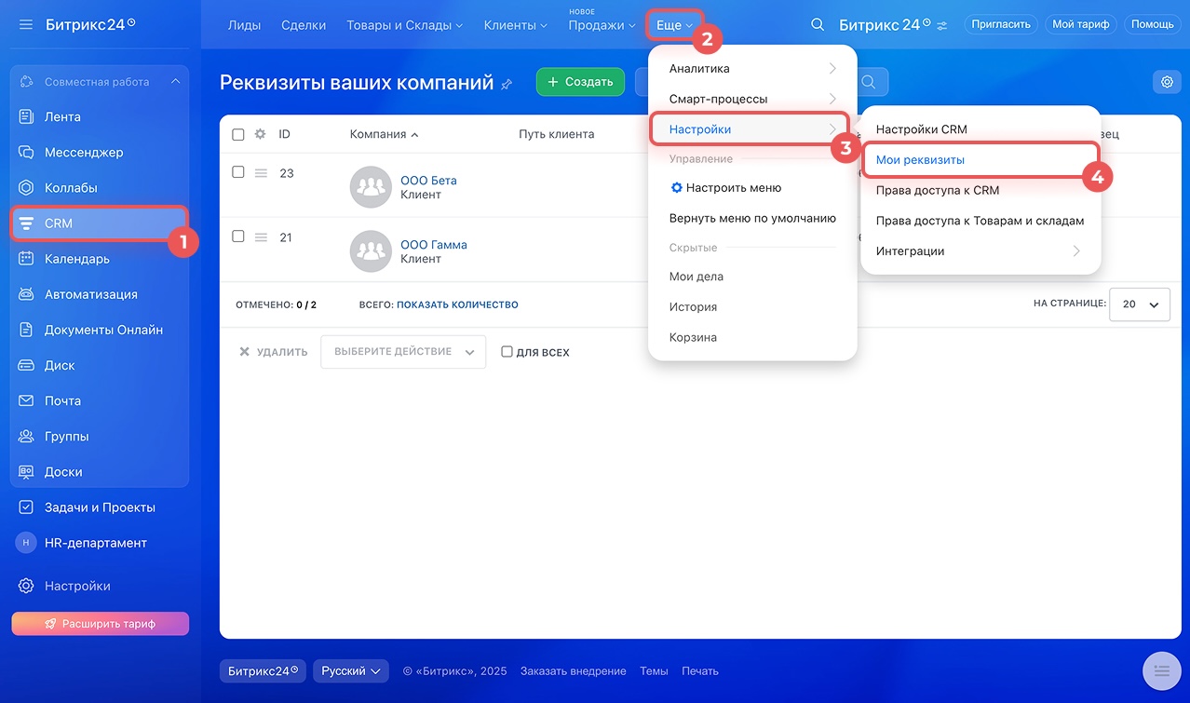
Task: Click the ООО Бета company avatar
Action: click(371, 187)
